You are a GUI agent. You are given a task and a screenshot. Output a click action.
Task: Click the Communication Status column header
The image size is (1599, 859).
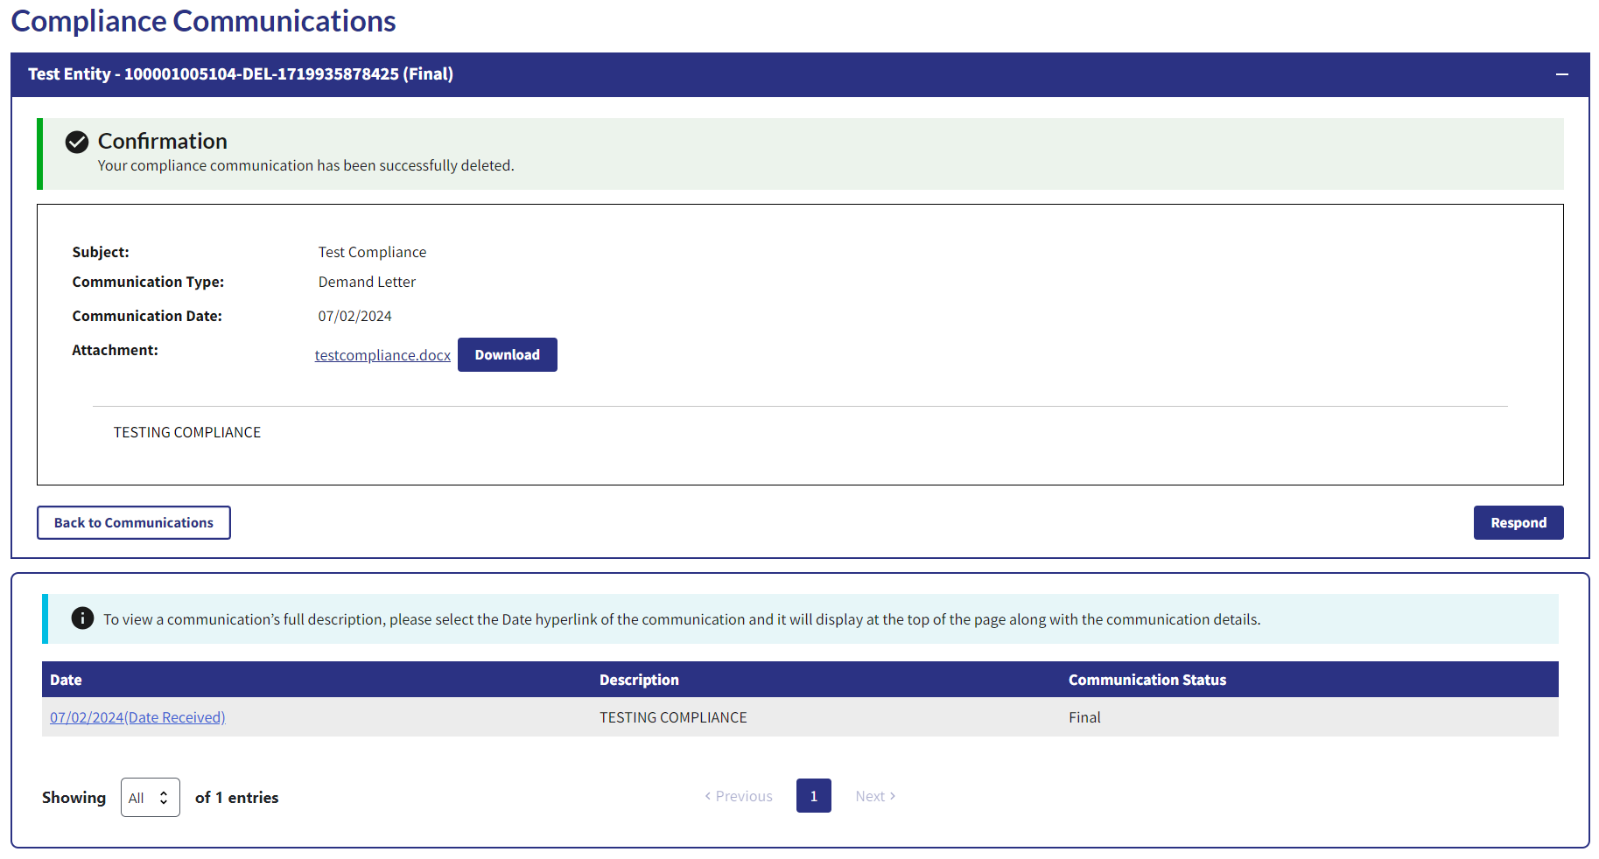click(x=1147, y=680)
